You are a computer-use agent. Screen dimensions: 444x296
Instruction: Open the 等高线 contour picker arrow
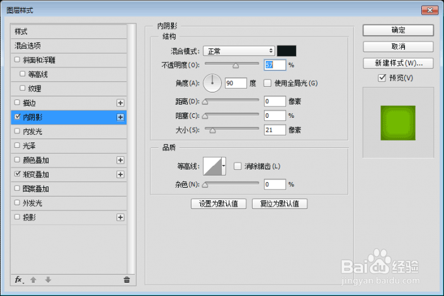pyautogui.click(x=224, y=166)
